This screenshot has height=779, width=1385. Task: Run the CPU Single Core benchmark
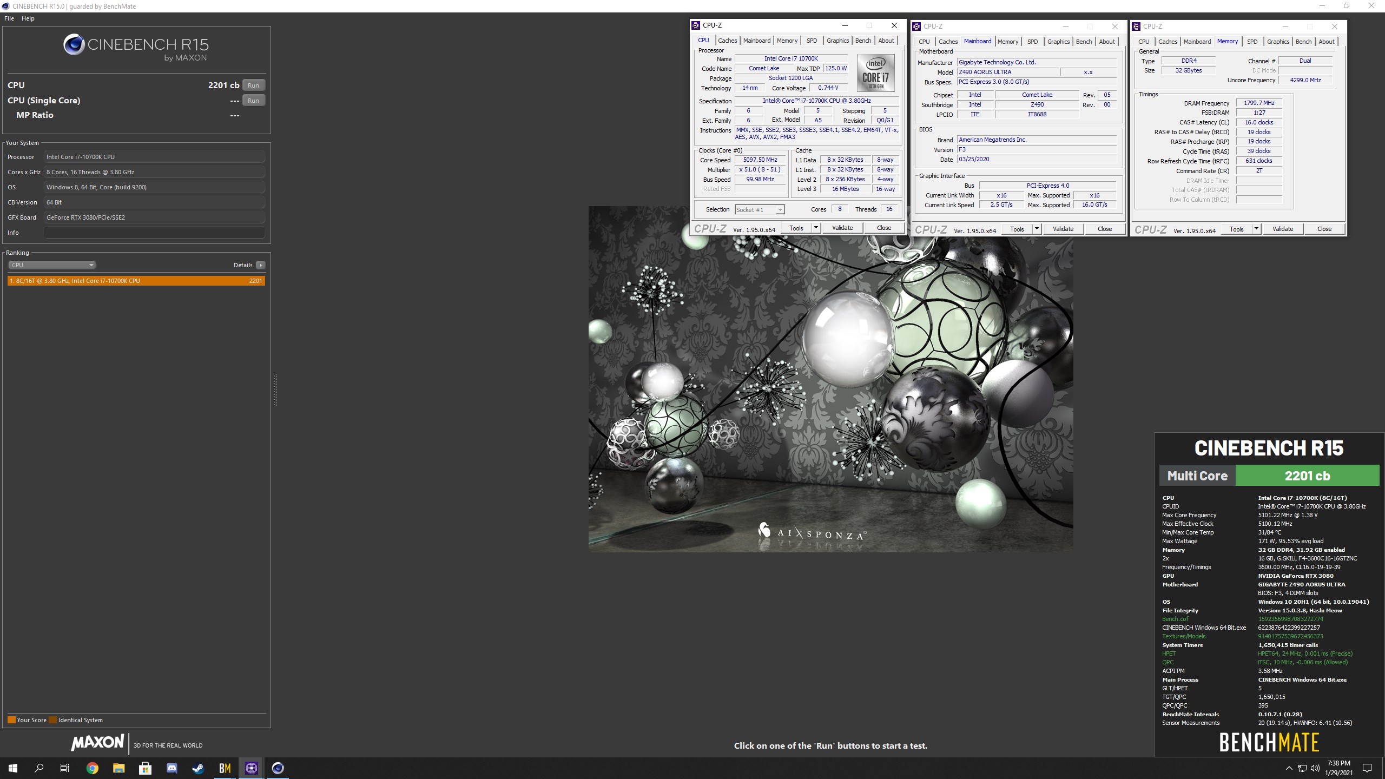[253, 100]
